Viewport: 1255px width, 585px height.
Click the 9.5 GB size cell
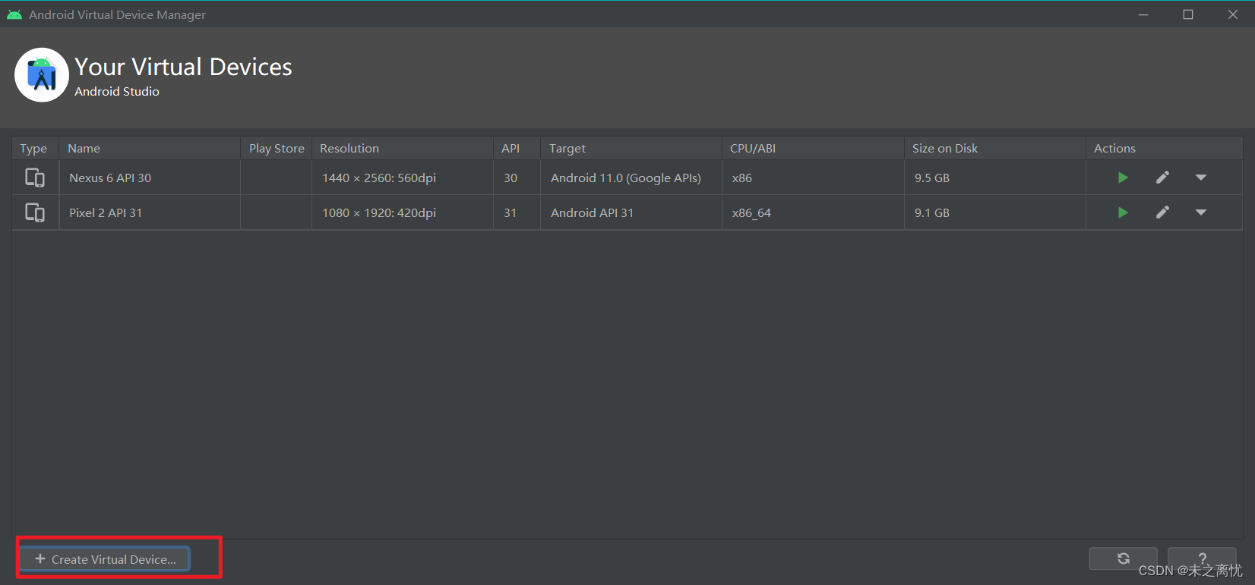[x=995, y=178]
